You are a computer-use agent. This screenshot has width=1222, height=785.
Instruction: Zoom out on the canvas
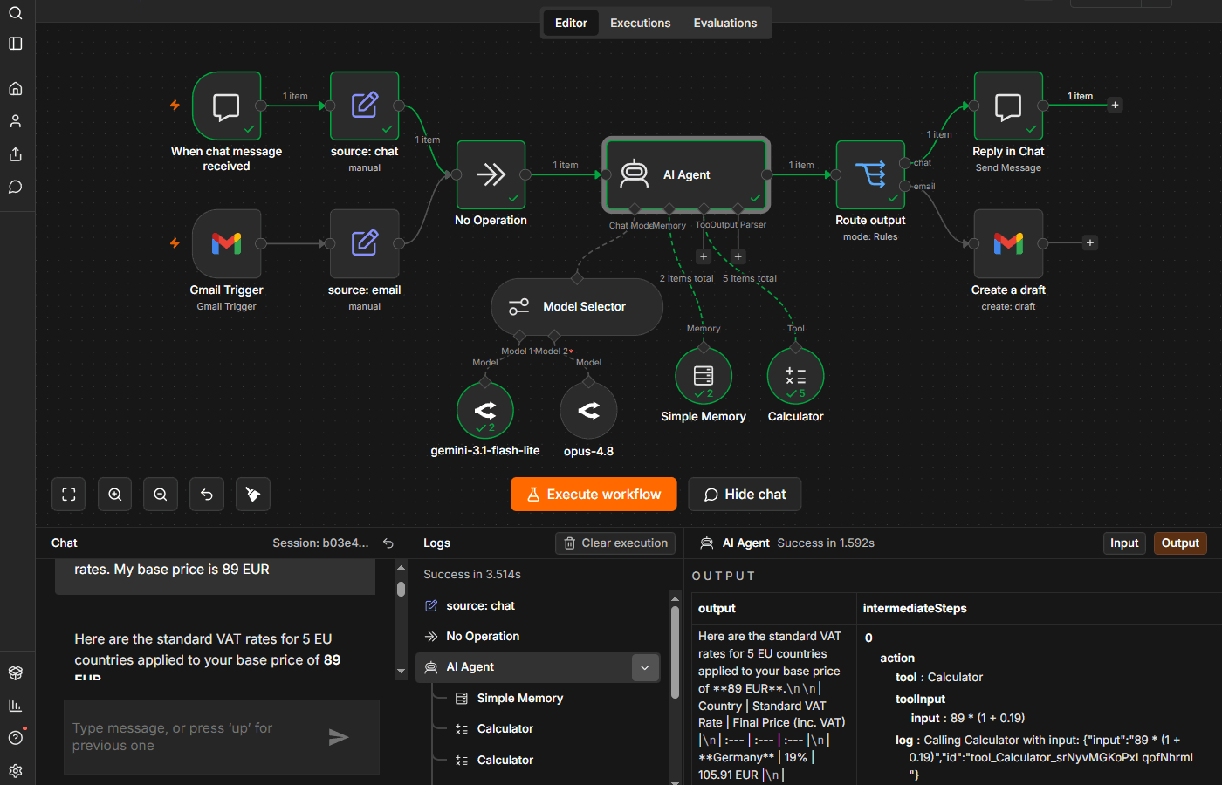[x=161, y=495]
